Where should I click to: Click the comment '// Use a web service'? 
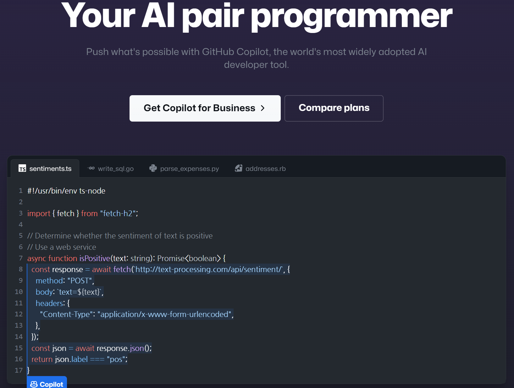coord(62,247)
